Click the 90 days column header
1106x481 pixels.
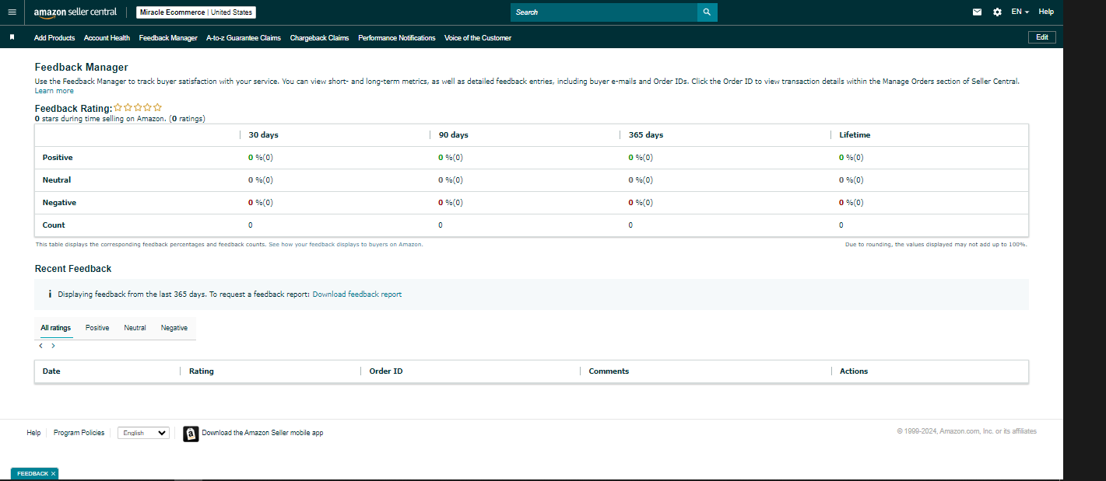tap(454, 135)
